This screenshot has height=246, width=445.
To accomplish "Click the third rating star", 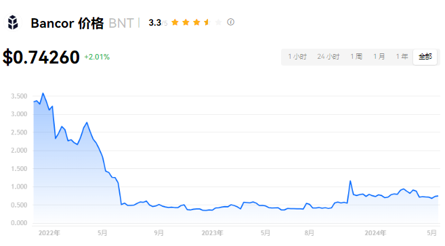I will (x=196, y=22).
